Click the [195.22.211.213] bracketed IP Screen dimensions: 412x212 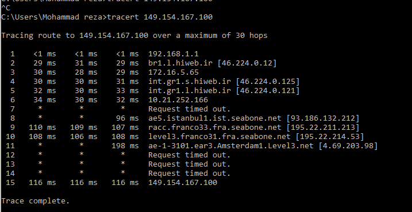point(323,128)
